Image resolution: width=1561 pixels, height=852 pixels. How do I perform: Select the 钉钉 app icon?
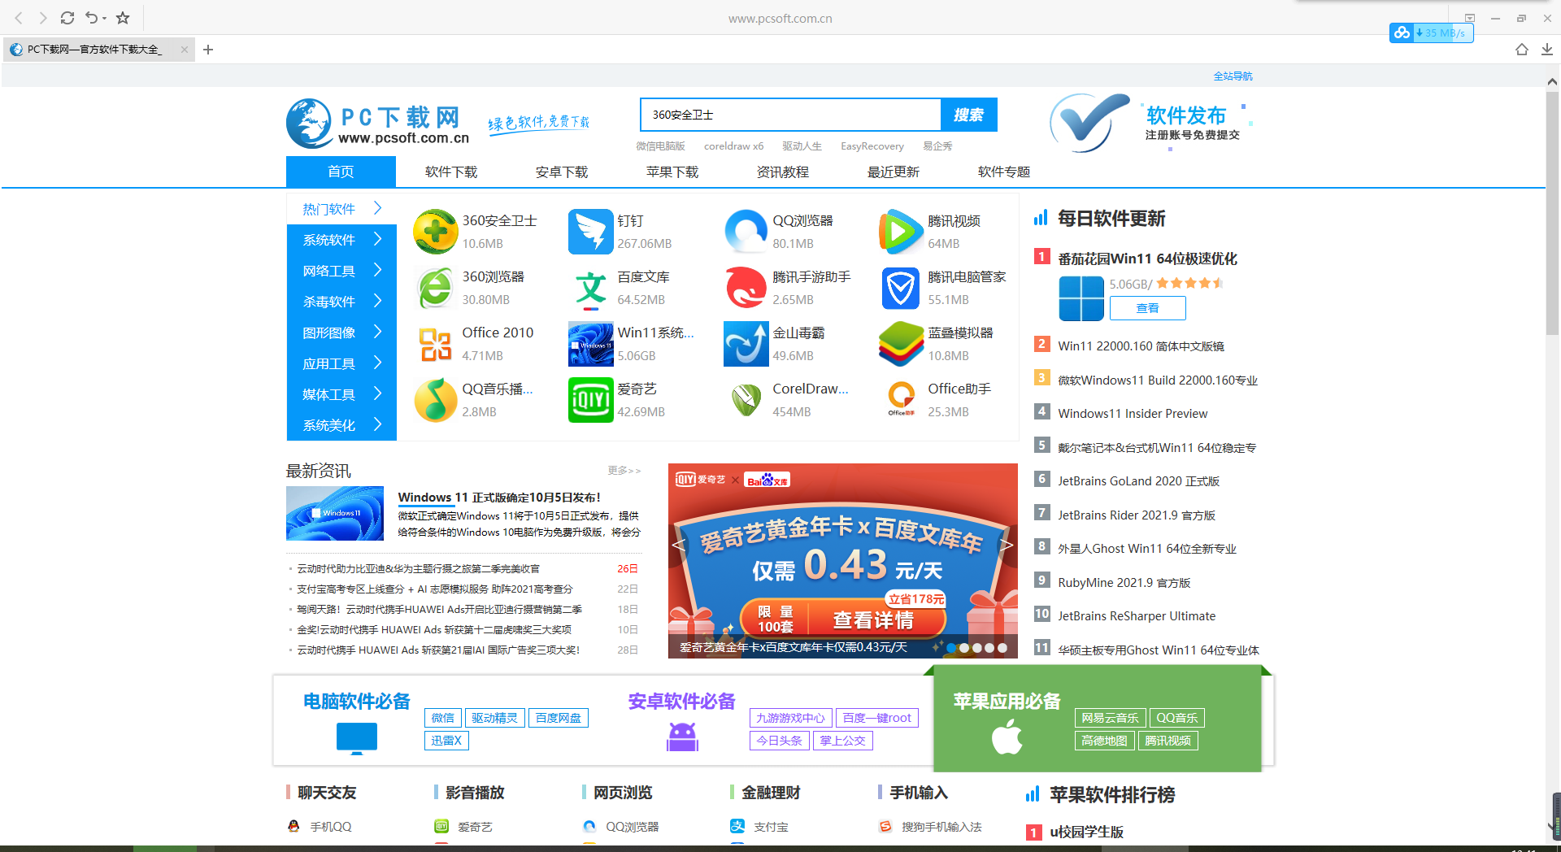point(591,231)
